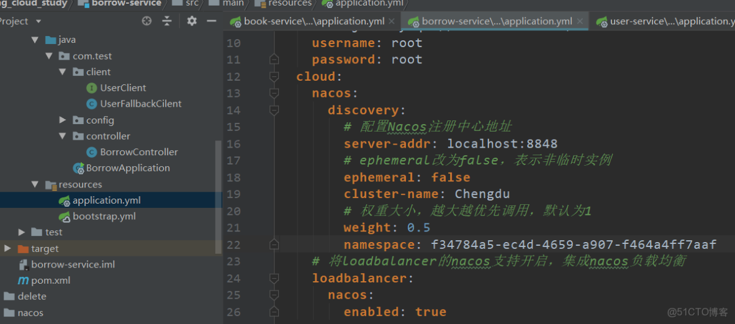
Task: Click the Maven icon of pom.xml
Action: tap(22, 281)
